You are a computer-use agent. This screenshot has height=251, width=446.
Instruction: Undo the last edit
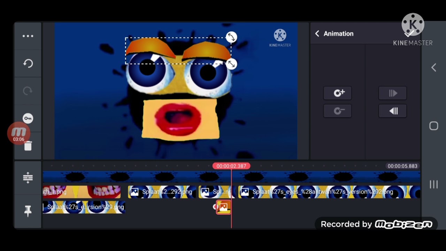[28, 63]
